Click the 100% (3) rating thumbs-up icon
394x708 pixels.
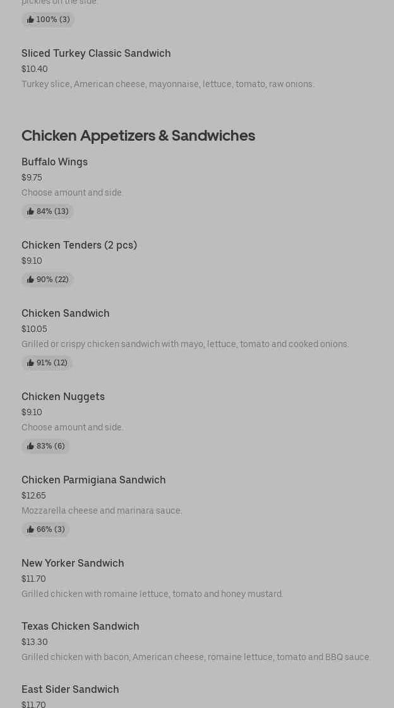point(30,20)
